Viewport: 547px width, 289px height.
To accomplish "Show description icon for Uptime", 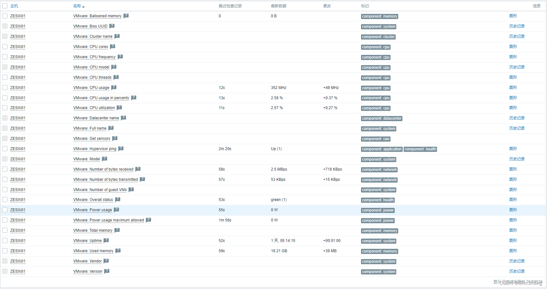I will [x=106, y=240].
